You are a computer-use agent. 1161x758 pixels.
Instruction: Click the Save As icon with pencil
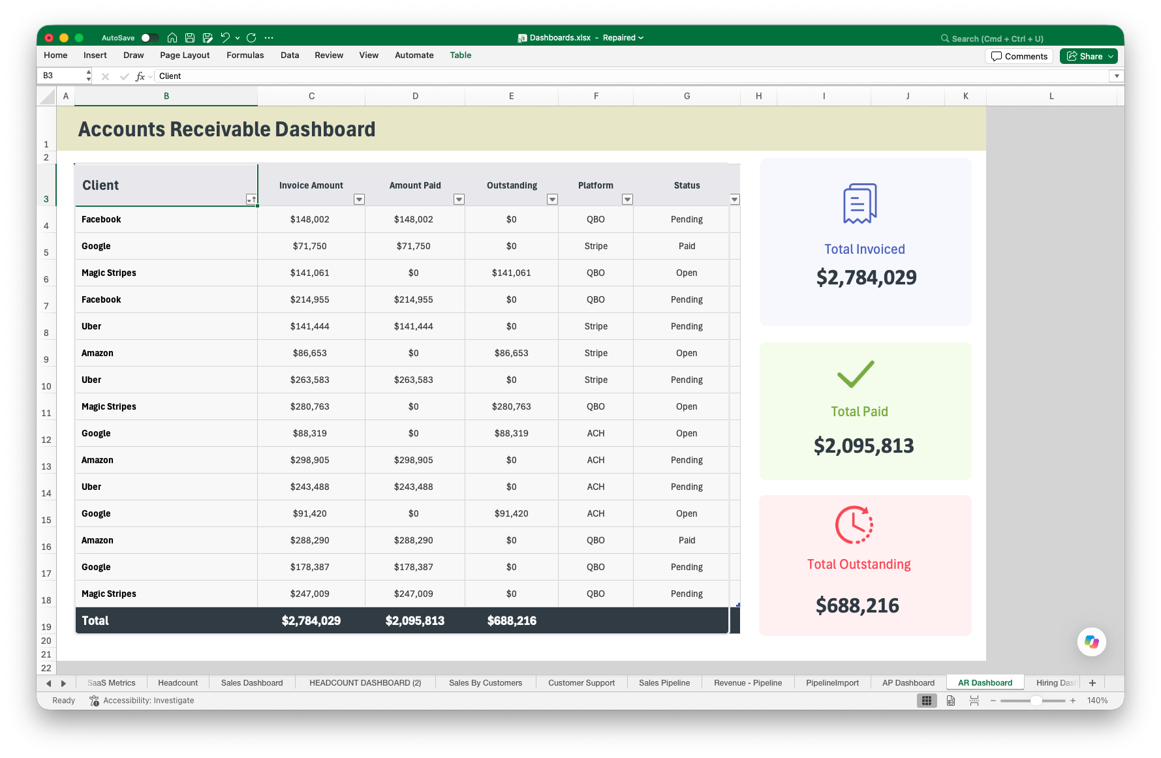click(208, 38)
